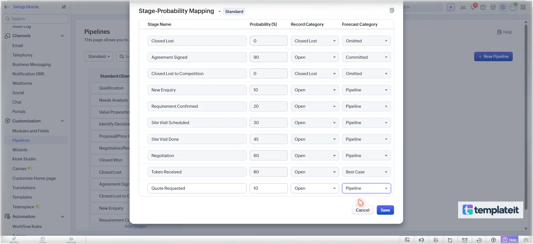Go to Workflow Rules in sidebar
This screenshot has height=244, width=533.
point(27,226)
